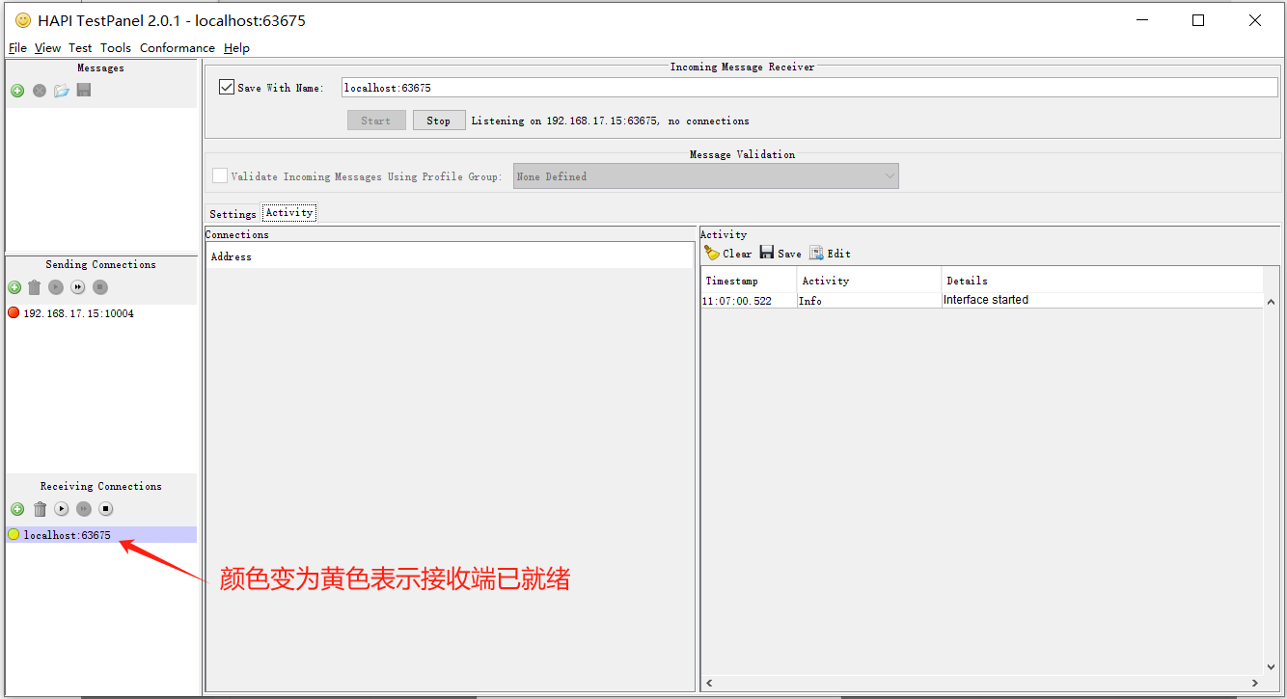
Task: Save the Activity log
Action: tap(780, 254)
